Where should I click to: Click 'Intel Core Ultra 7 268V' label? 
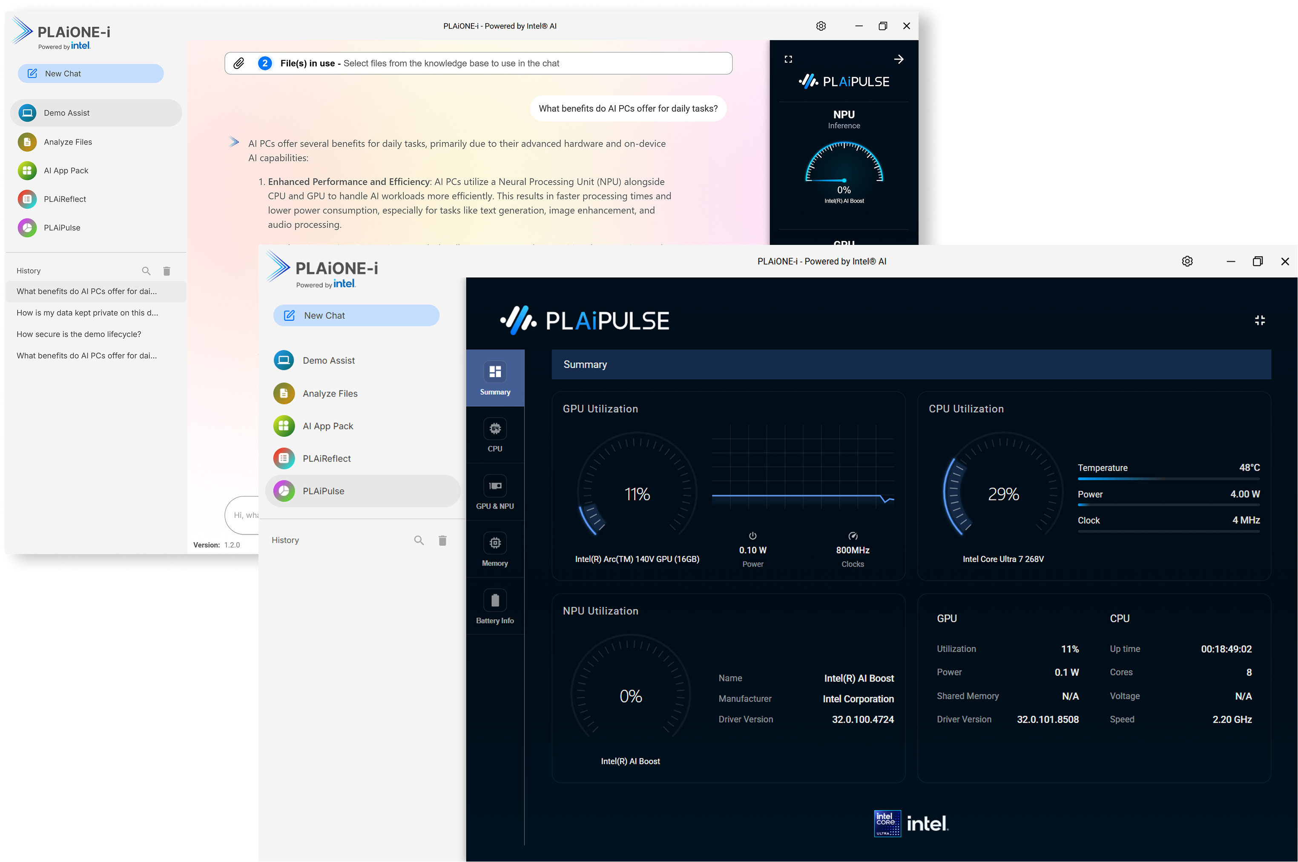coord(1003,559)
